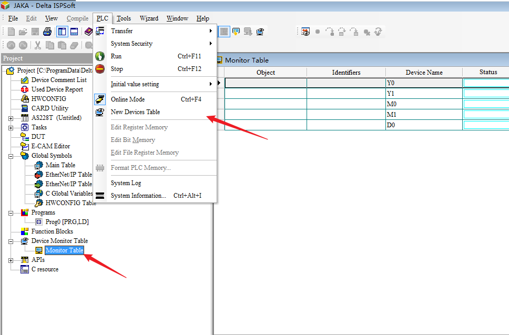The image size is (509, 335).
Task: Click the Device Name cell containing M0
Action: coord(423,104)
